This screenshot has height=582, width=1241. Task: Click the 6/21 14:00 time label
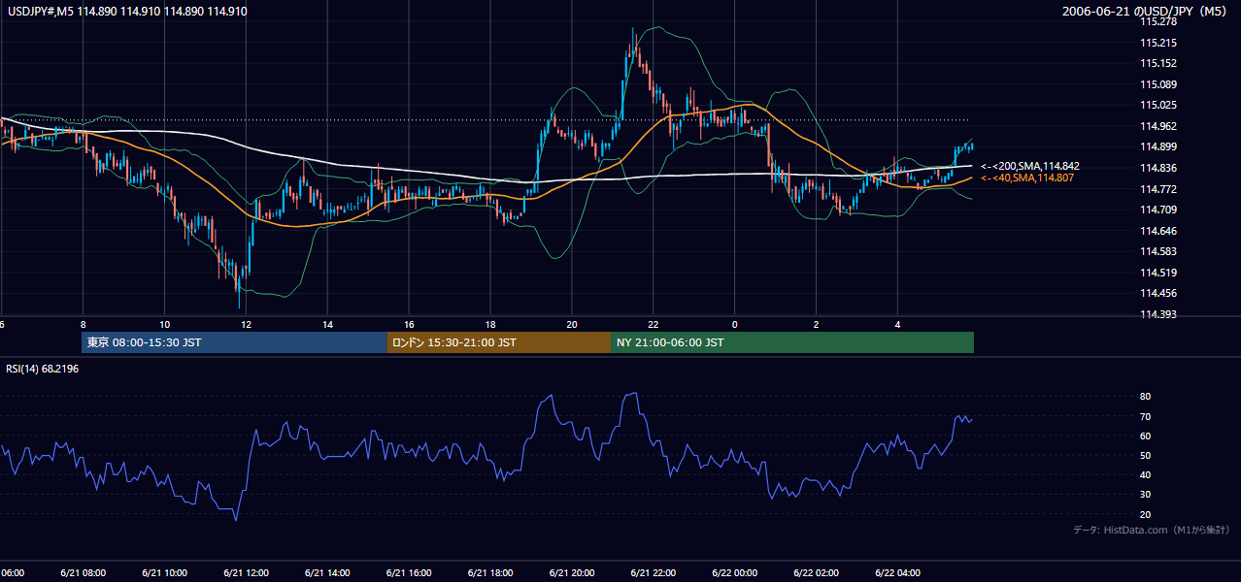coord(327,573)
